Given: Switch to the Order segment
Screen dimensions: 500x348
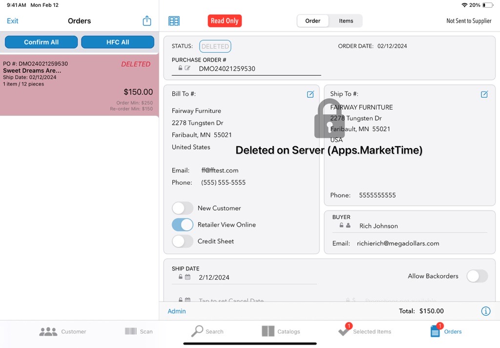Looking at the screenshot, I should (312, 21).
